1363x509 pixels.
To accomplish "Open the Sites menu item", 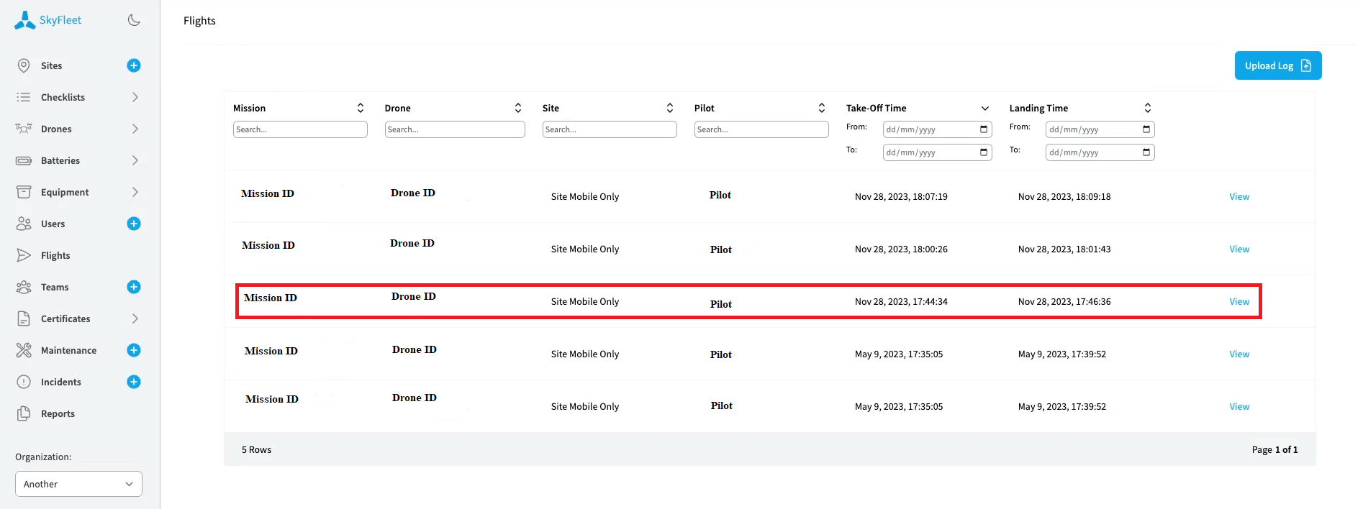I will pyautogui.click(x=51, y=65).
